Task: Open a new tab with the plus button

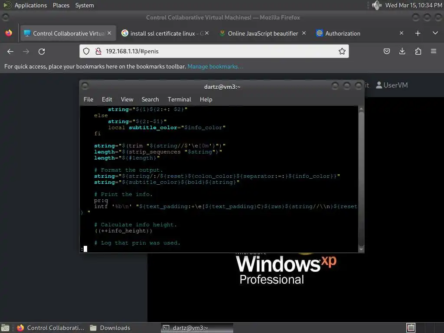Action: click(418, 33)
